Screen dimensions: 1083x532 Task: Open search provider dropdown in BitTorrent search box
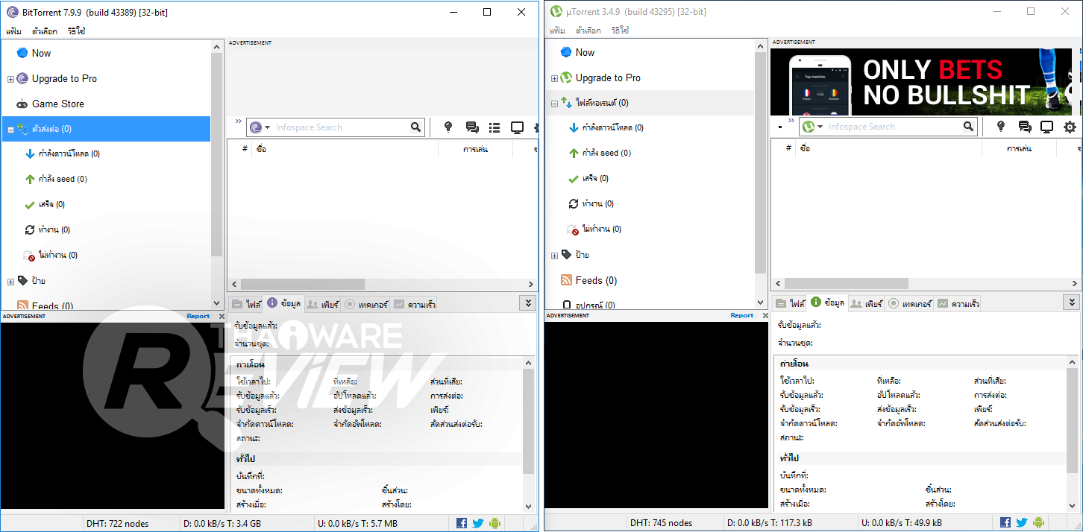tap(268, 127)
